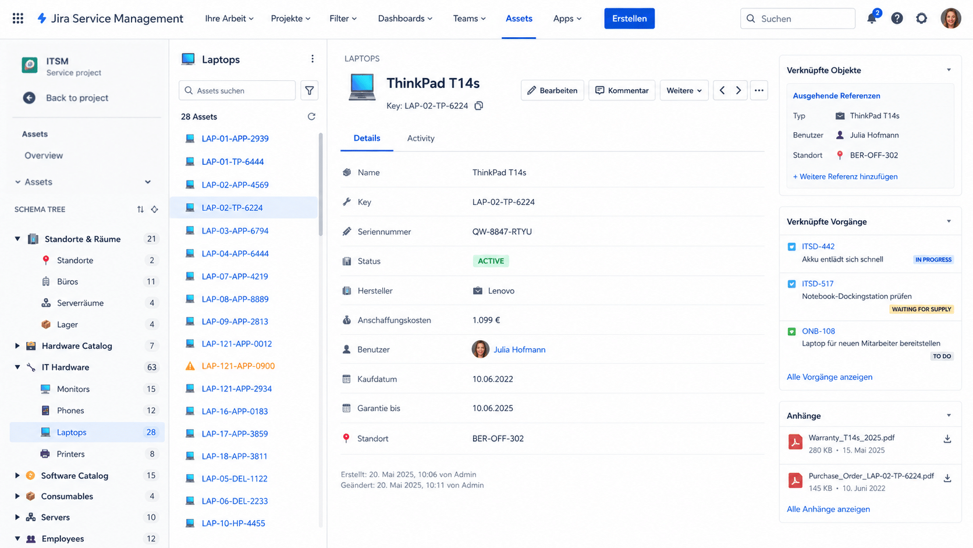This screenshot has height=548, width=973.
Task: Click the Bearbeiten button
Action: click(552, 90)
